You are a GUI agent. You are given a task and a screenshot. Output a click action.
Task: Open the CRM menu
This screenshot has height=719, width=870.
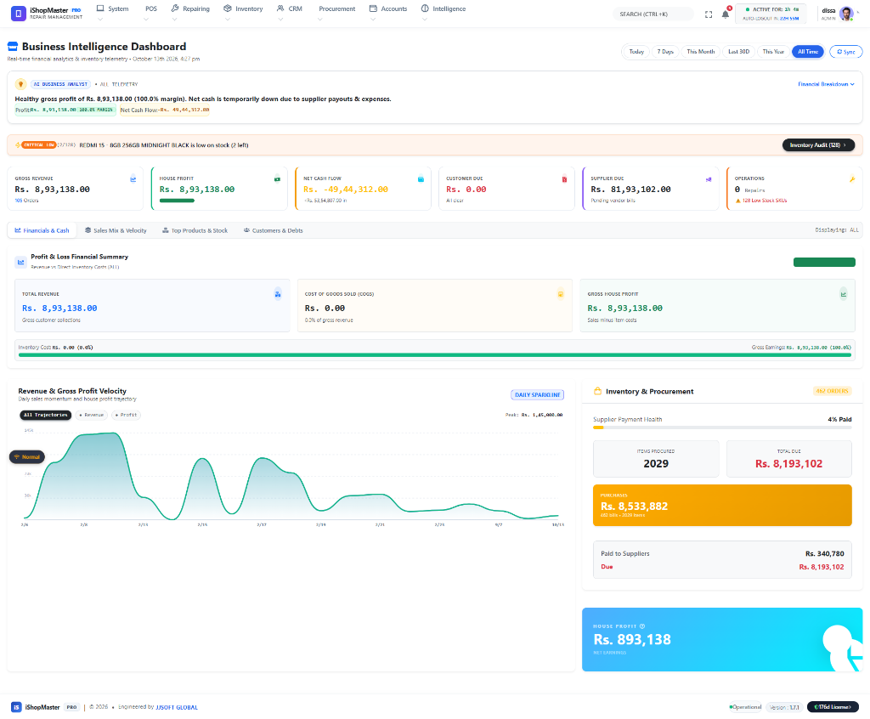pyautogui.click(x=289, y=8)
